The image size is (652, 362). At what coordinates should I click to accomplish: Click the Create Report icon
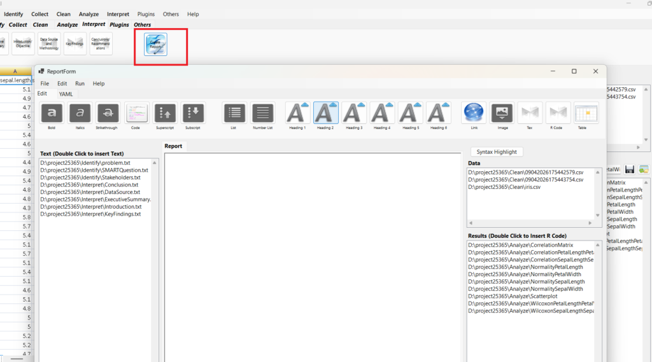point(155,45)
